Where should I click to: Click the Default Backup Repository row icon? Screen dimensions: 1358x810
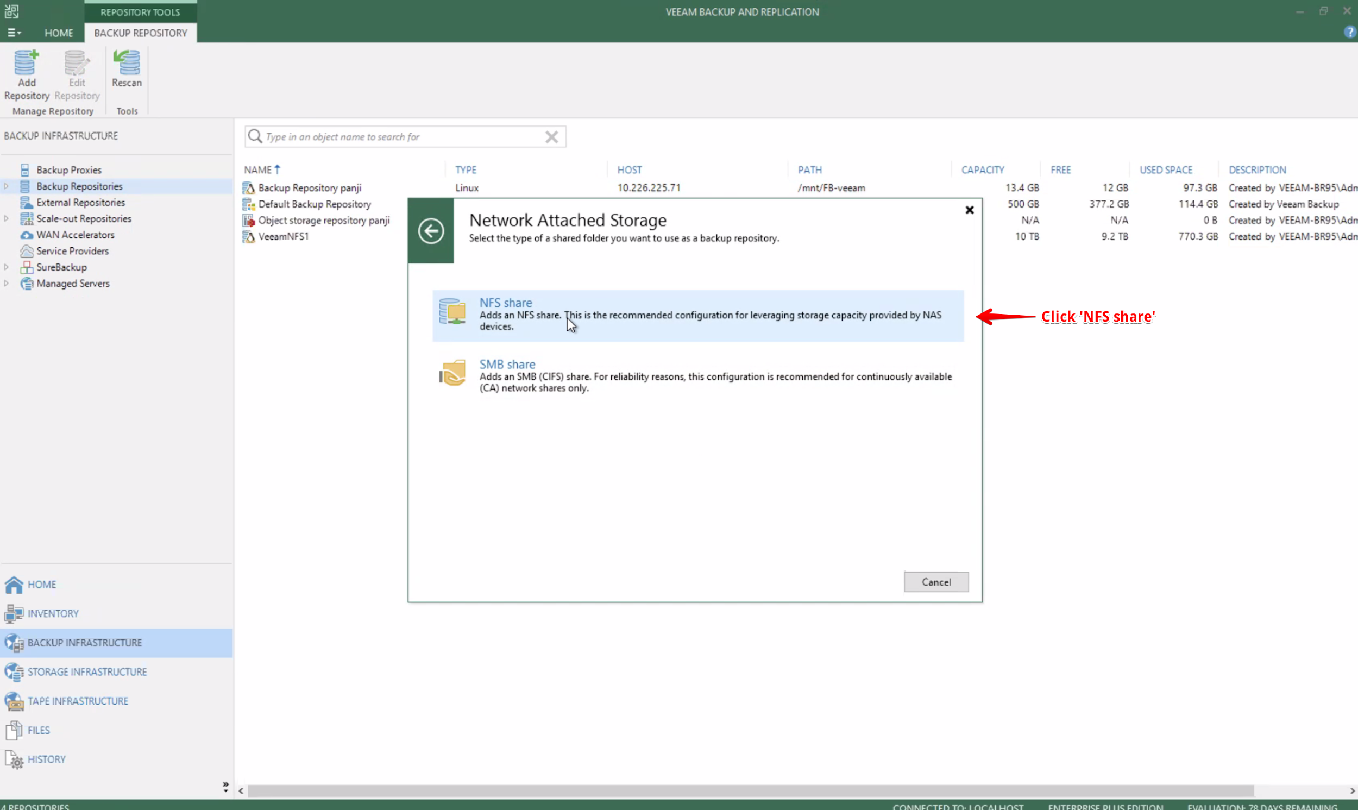tap(249, 204)
